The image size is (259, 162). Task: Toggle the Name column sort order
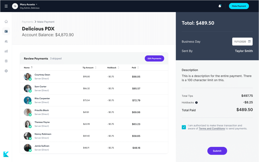32,67
